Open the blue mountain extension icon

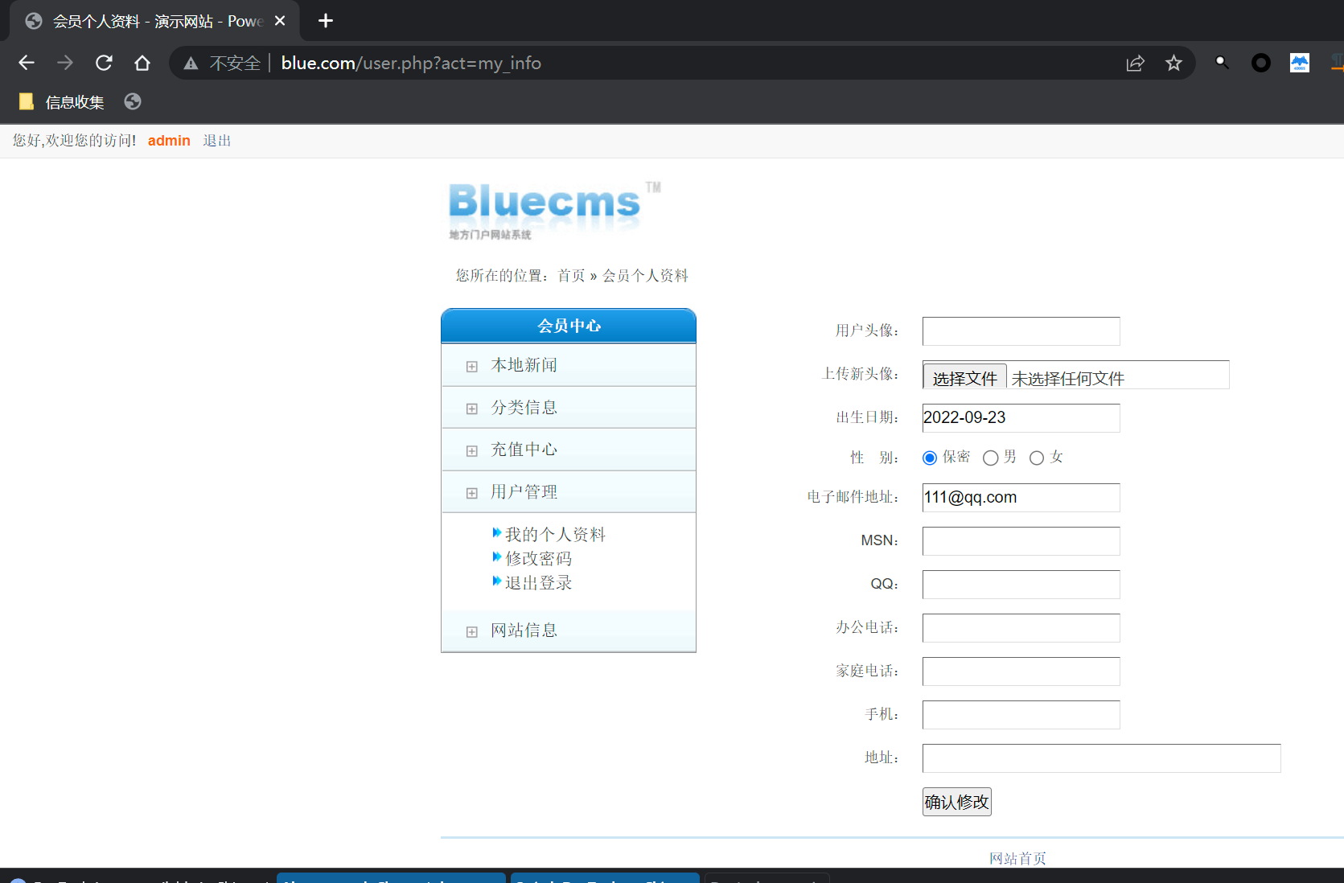(1300, 63)
